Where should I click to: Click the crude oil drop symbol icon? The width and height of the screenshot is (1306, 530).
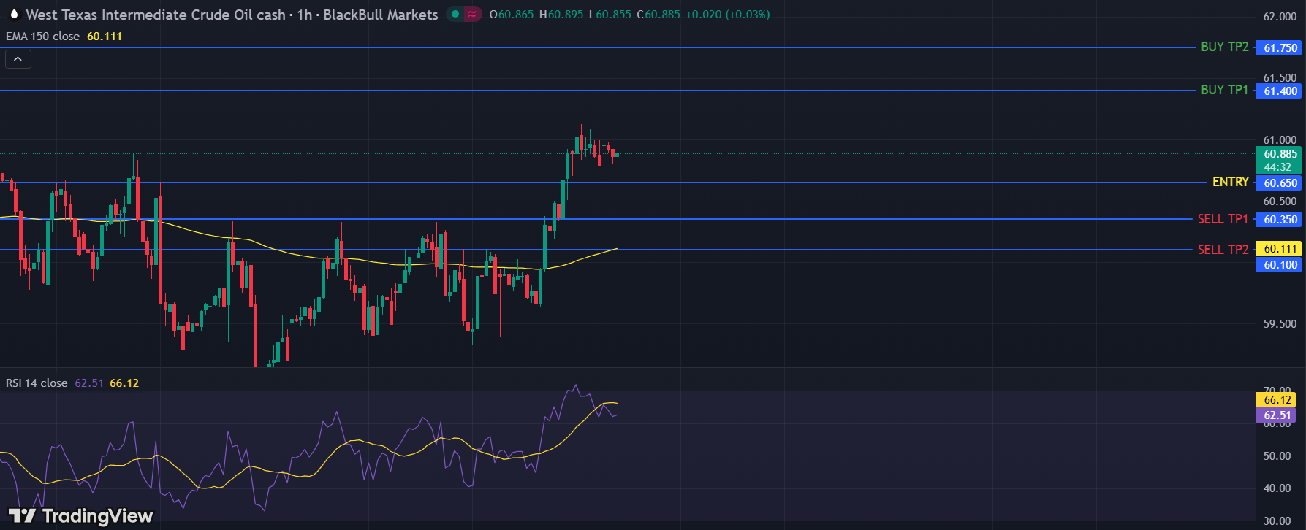coord(14,14)
